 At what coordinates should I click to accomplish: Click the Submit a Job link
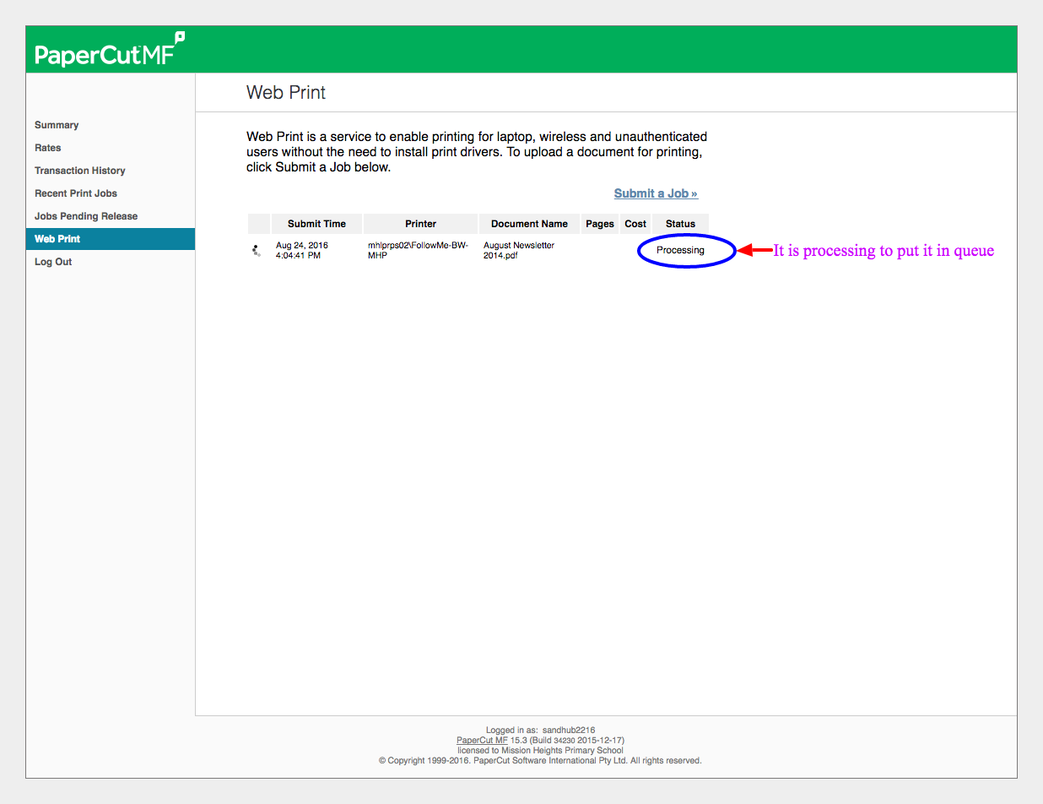656,193
